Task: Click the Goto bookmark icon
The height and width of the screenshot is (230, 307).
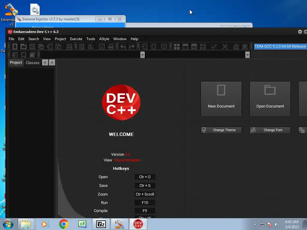Action: point(32,55)
